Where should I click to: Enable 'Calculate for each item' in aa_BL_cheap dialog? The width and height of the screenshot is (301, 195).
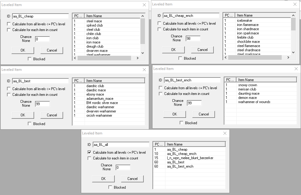point(9,30)
